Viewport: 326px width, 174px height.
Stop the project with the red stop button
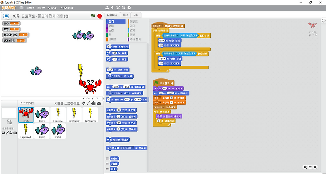(x=100, y=16)
